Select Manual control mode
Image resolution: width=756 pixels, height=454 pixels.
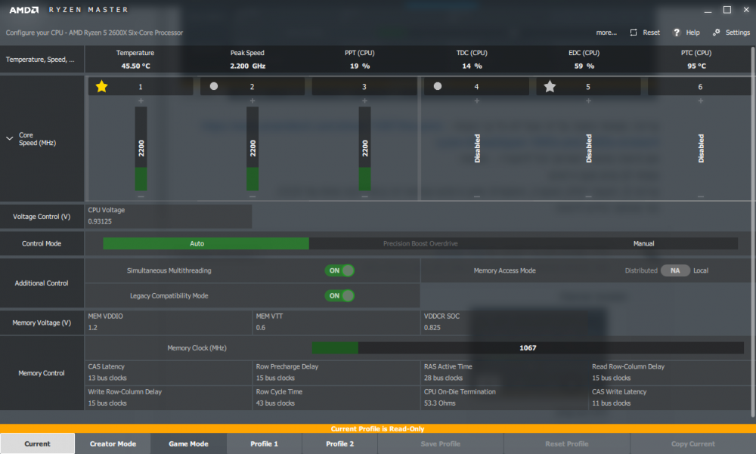pos(643,243)
